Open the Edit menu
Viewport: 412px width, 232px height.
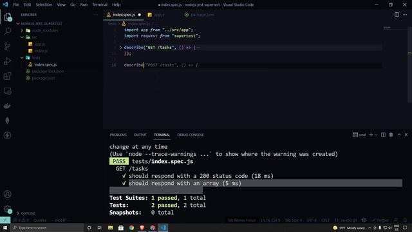coord(27,5)
